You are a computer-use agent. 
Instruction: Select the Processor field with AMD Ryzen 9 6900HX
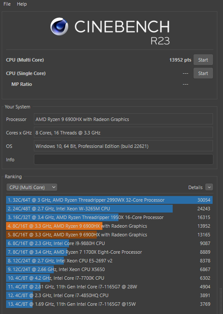point(123,119)
